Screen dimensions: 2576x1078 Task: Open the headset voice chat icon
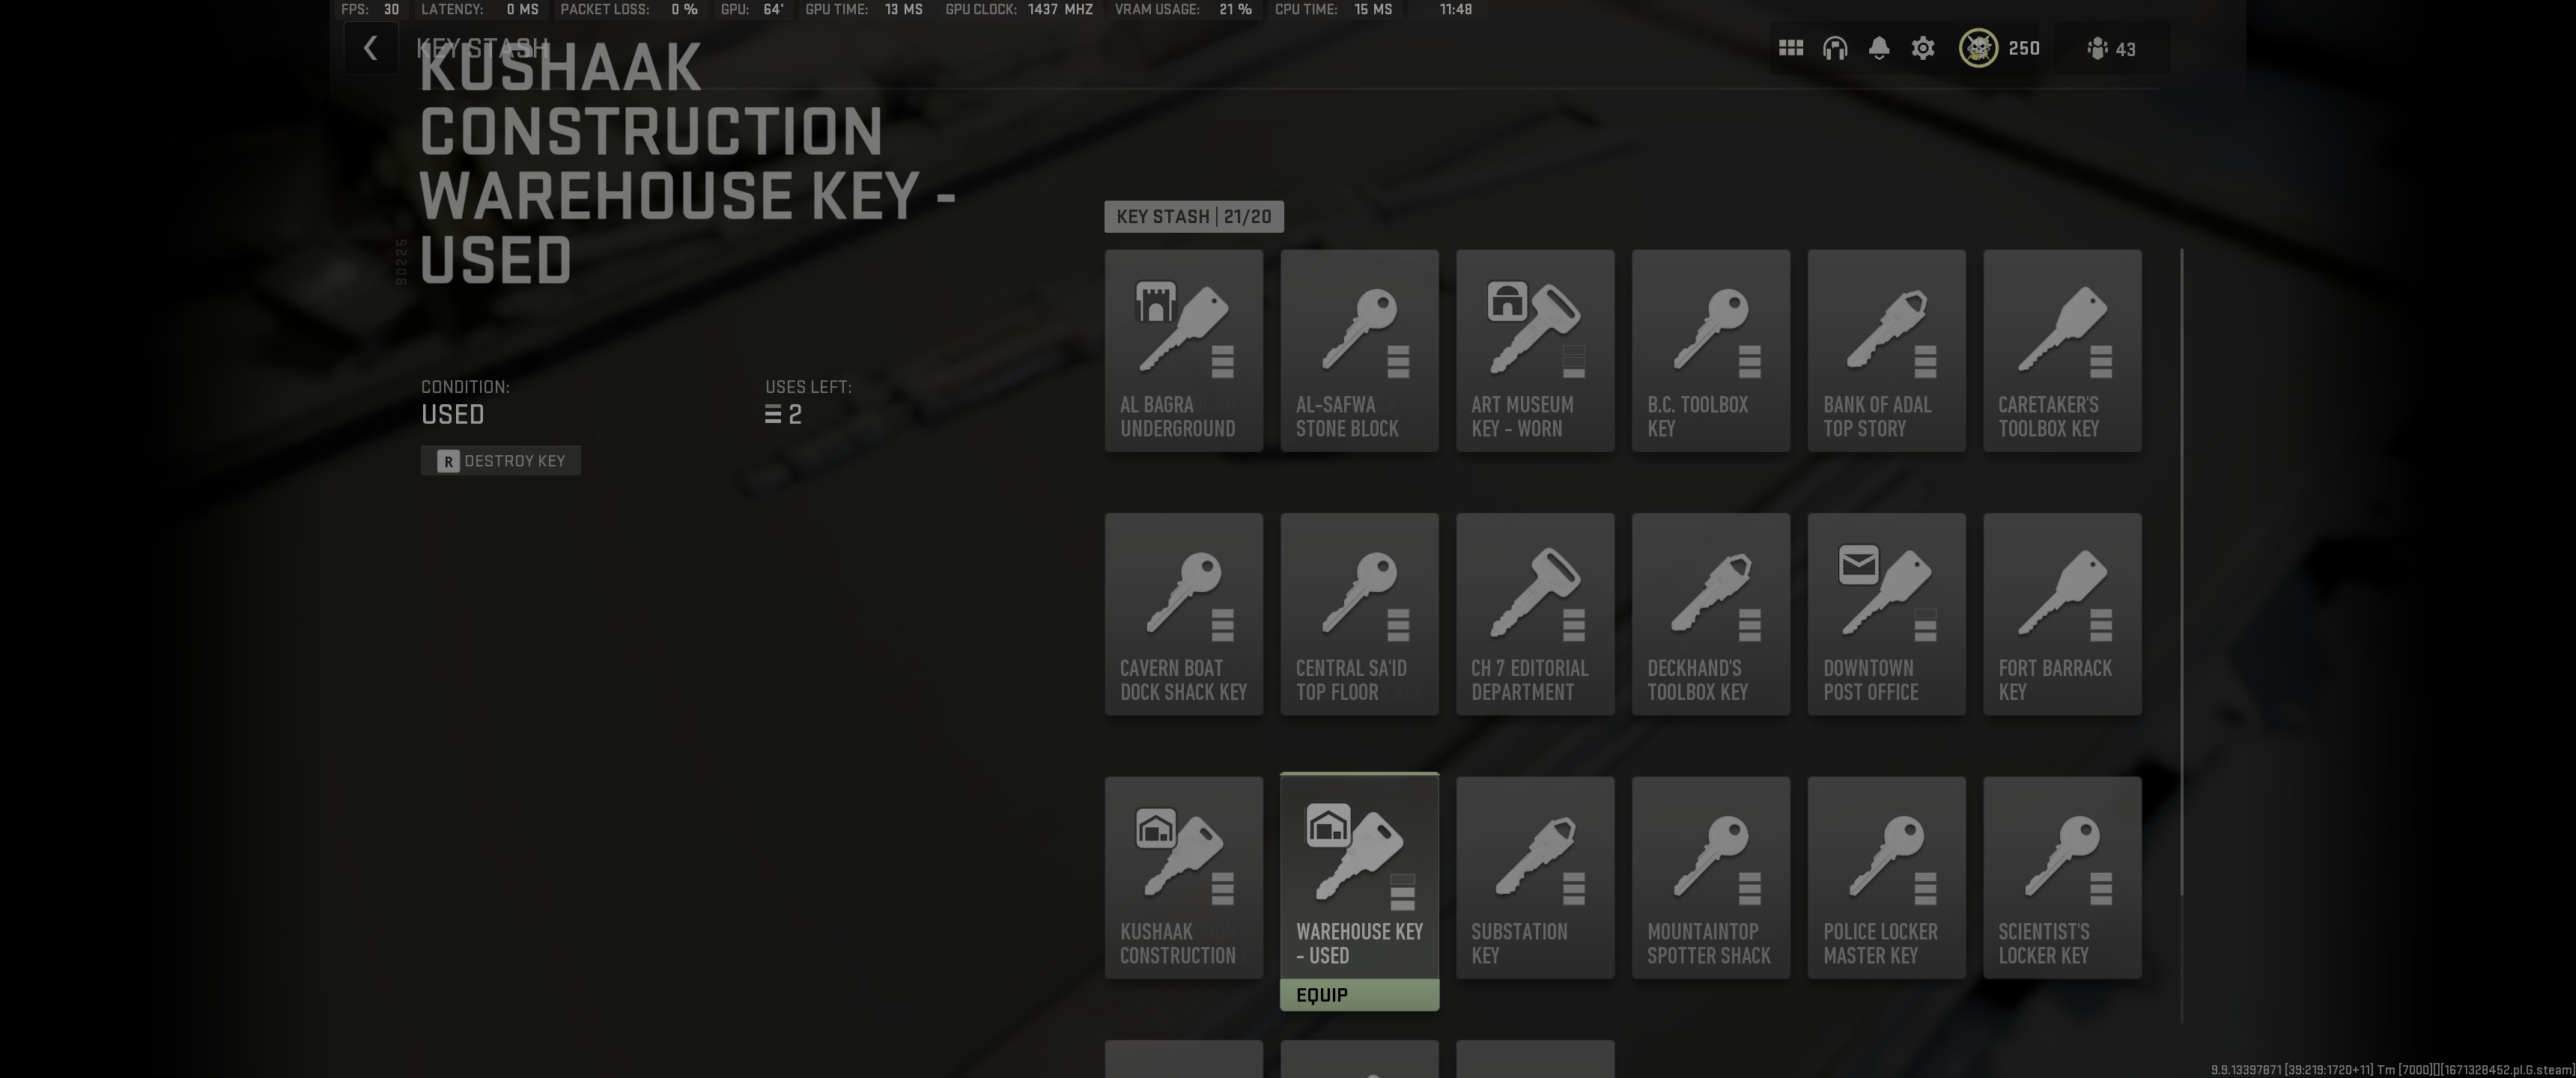pyautogui.click(x=1835, y=48)
